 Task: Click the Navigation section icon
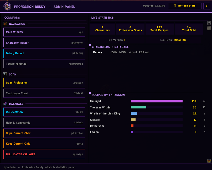coord(5,24)
